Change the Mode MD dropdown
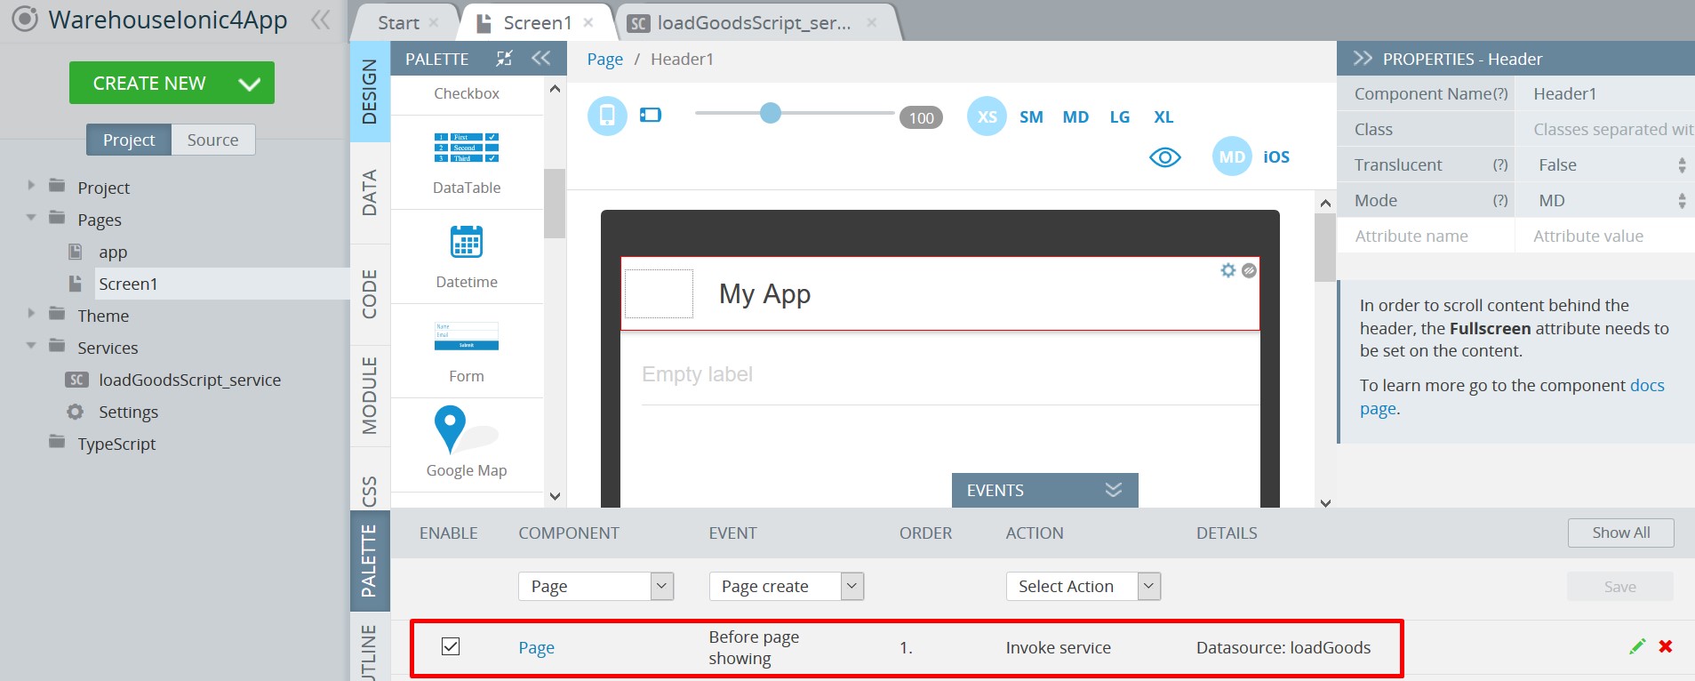Viewport: 1695px width, 681px height. [1605, 200]
